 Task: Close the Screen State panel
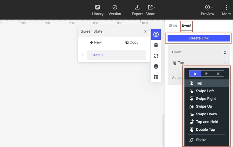145,31
